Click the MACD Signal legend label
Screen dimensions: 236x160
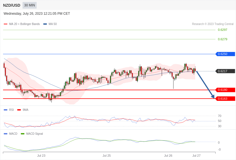tap(34, 134)
